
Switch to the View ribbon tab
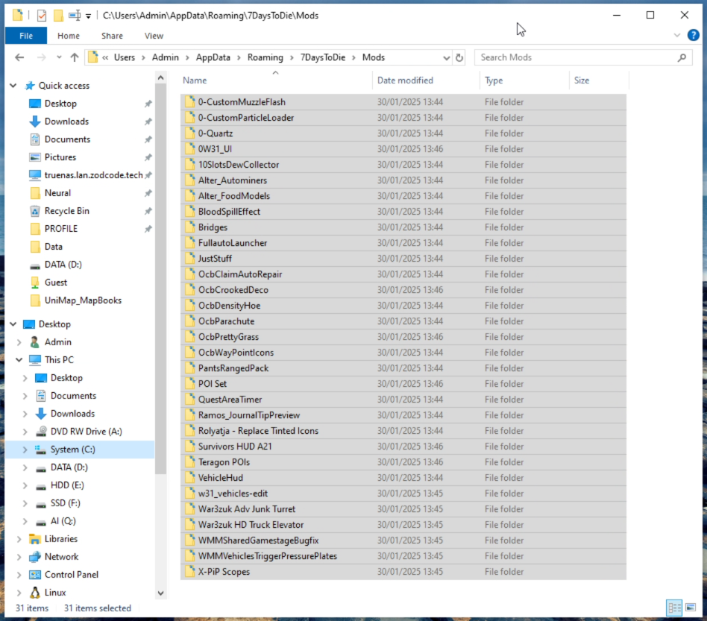154,36
